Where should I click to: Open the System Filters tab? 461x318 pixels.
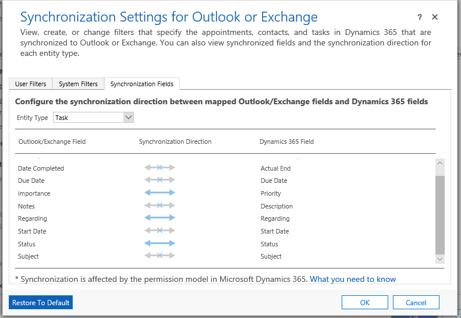78,84
